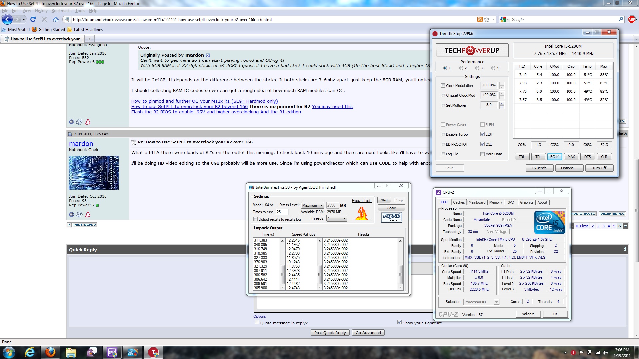
Task: Switch to Caches tab in CPU-Z
Action: click(459, 202)
